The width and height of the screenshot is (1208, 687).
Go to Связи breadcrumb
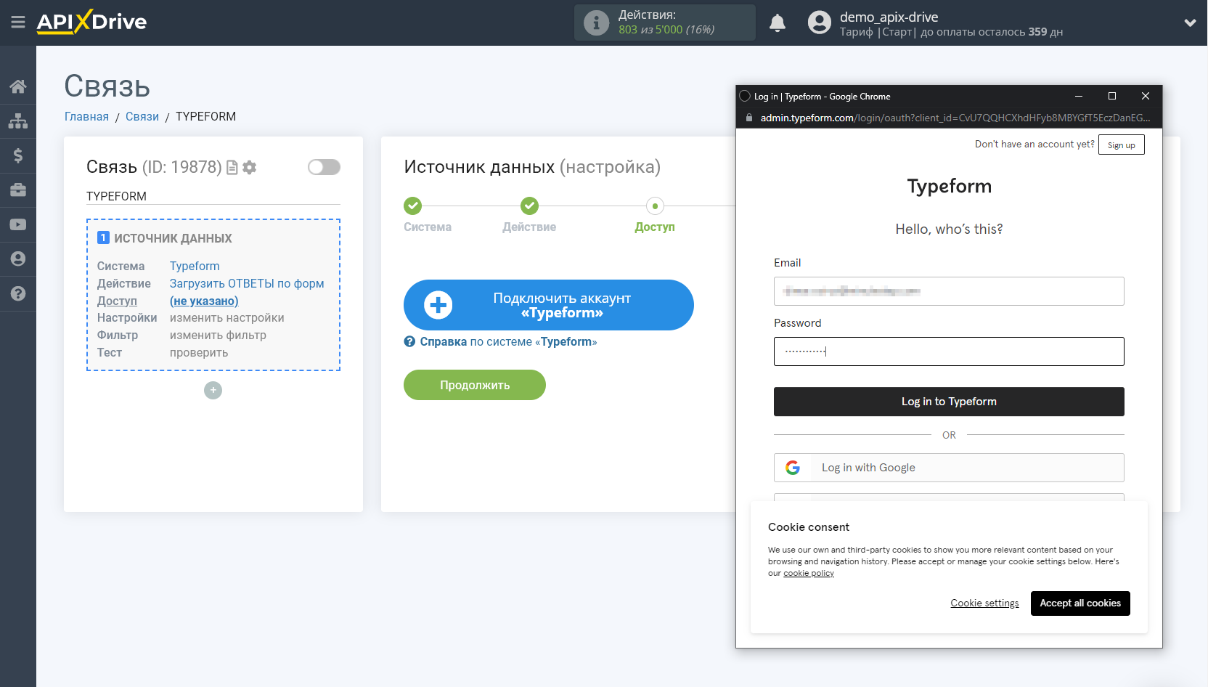142,117
